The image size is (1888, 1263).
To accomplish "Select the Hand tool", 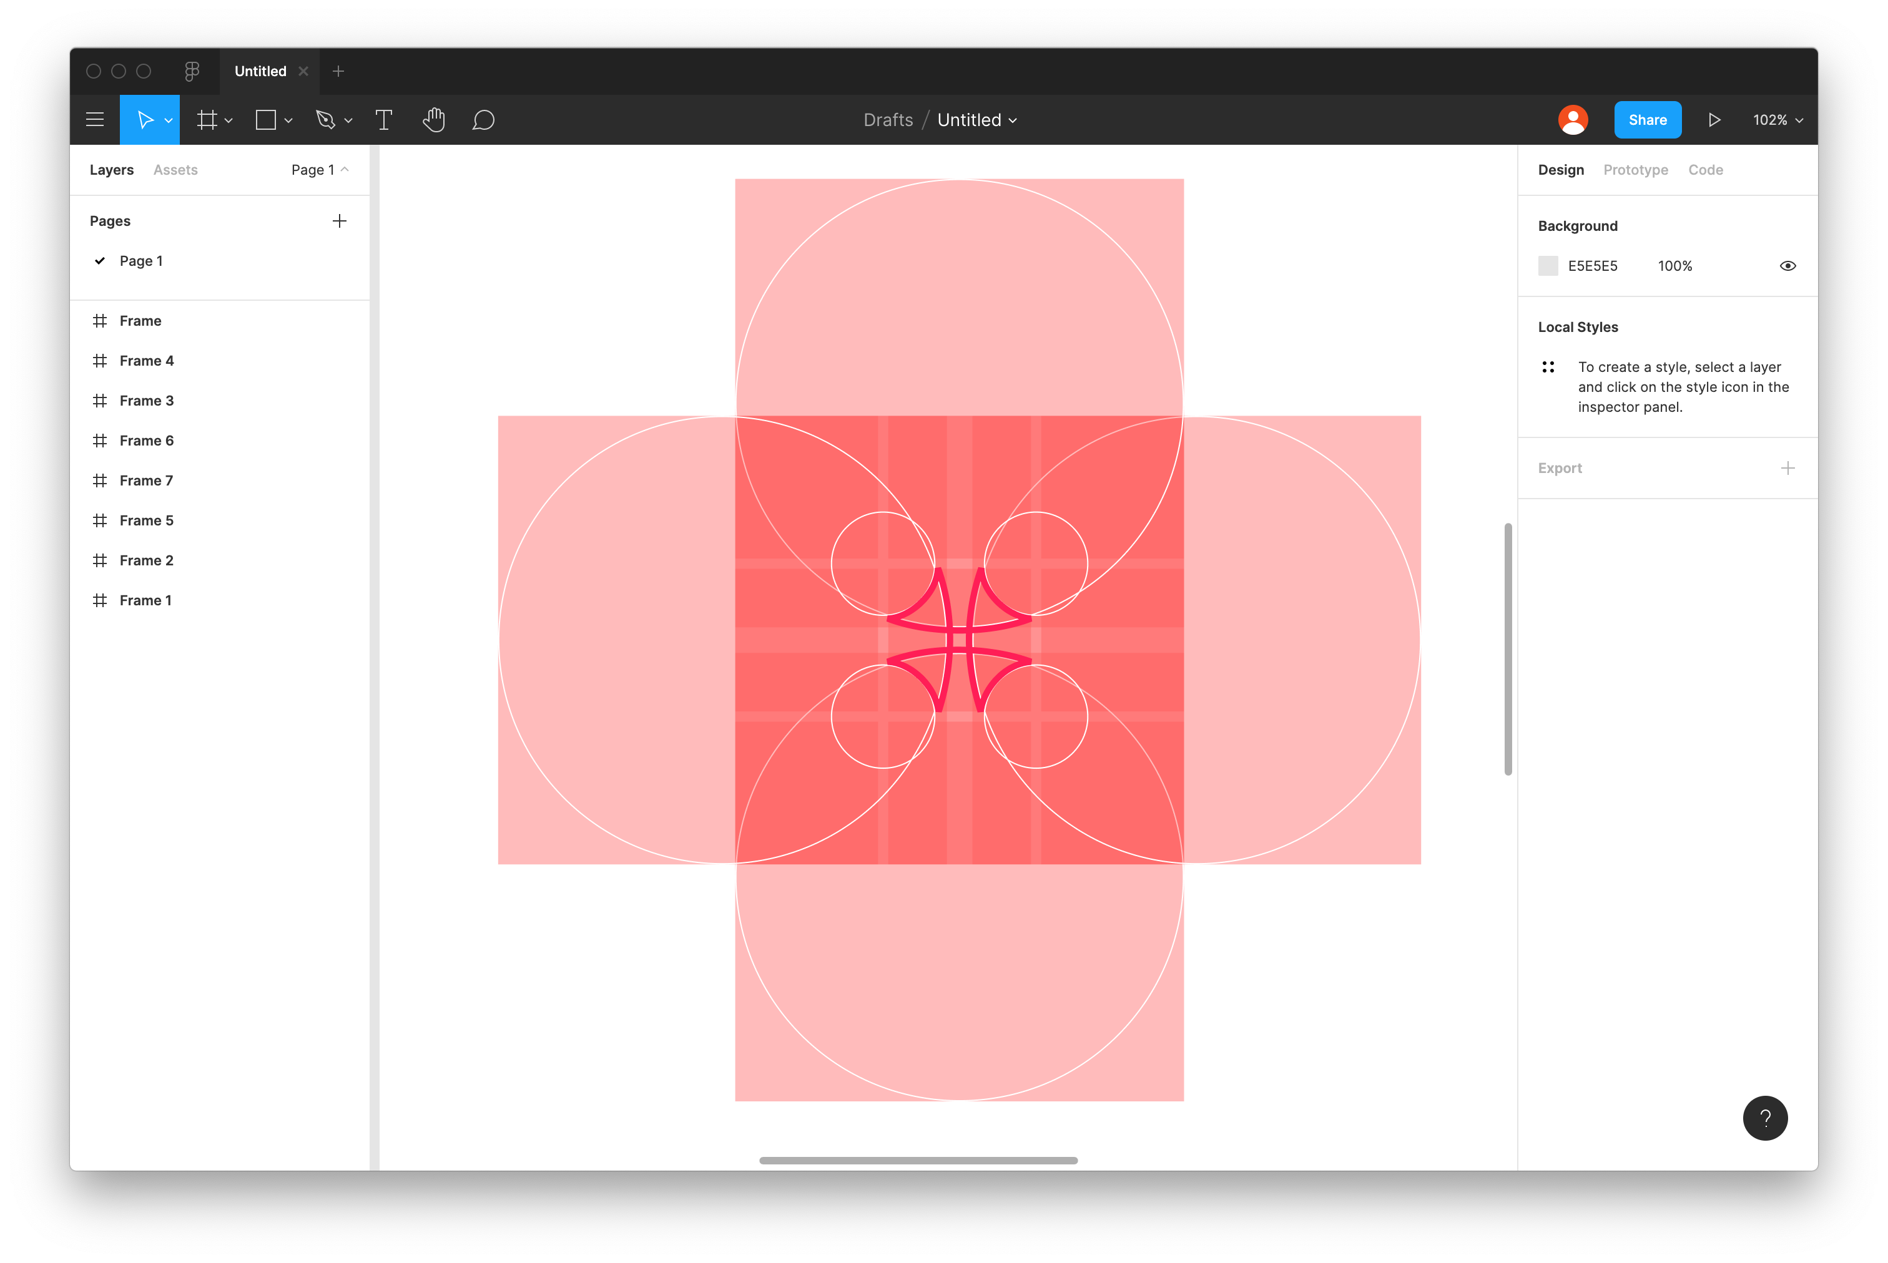I will [x=433, y=120].
